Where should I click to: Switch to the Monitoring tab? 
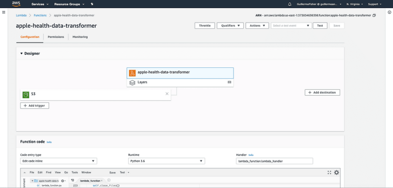(80, 37)
